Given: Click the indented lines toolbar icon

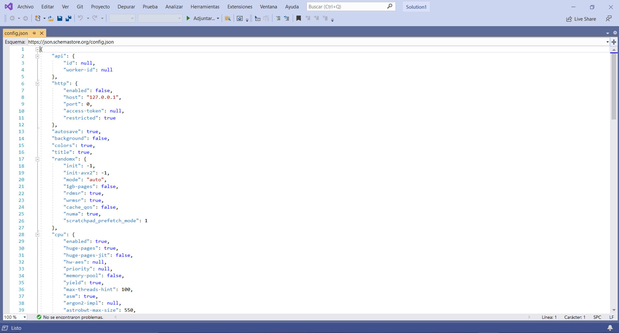Looking at the screenshot, I should point(278,18).
